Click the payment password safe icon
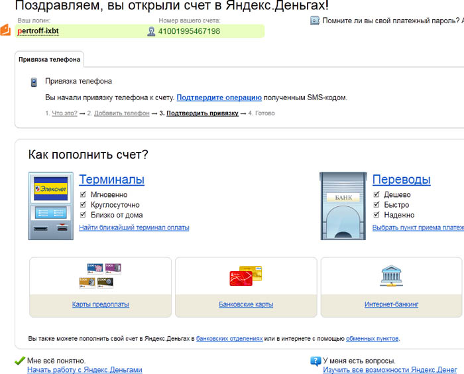464x374 pixels. [x=315, y=21]
